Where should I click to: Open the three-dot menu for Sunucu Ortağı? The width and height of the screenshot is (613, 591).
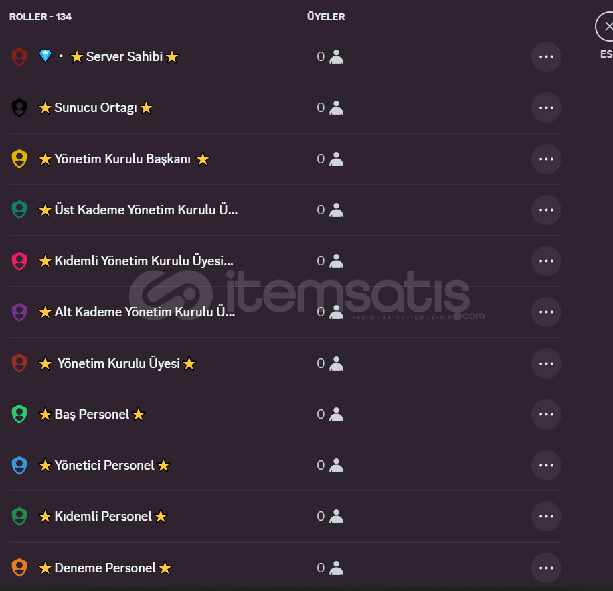[546, 108]
